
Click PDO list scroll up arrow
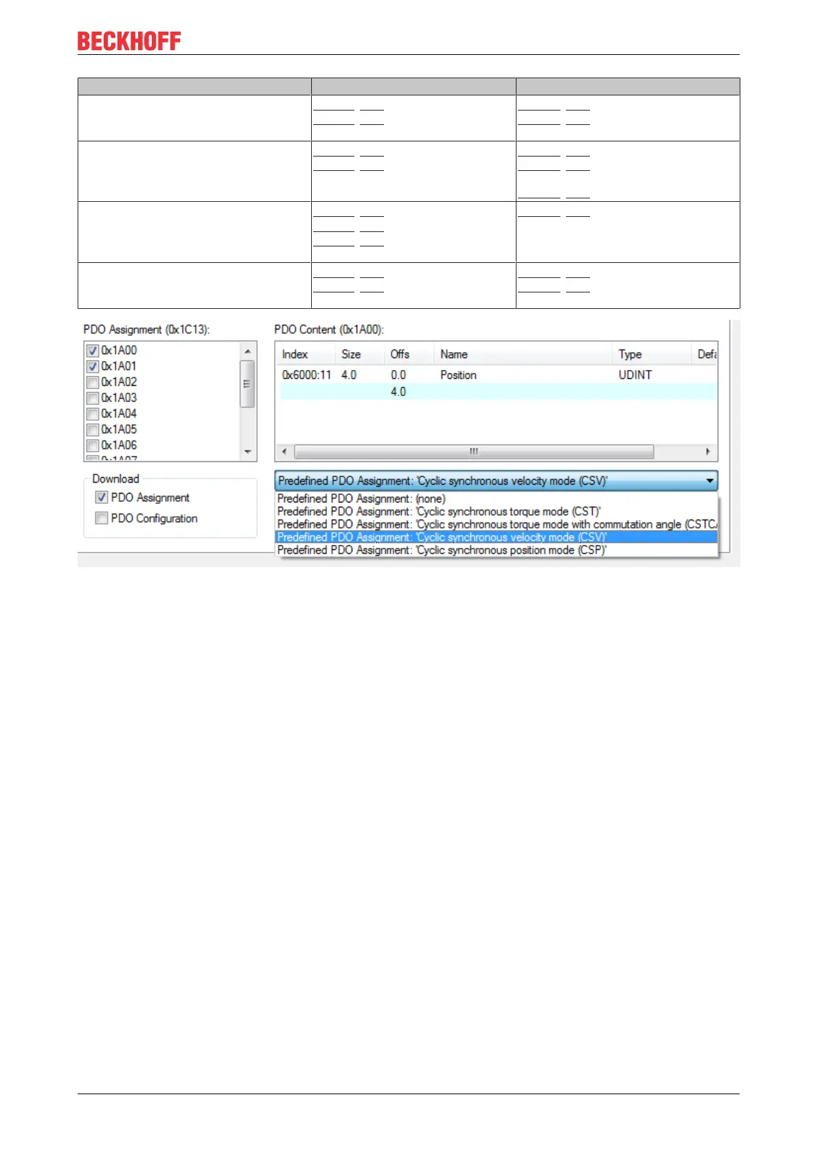248,351
